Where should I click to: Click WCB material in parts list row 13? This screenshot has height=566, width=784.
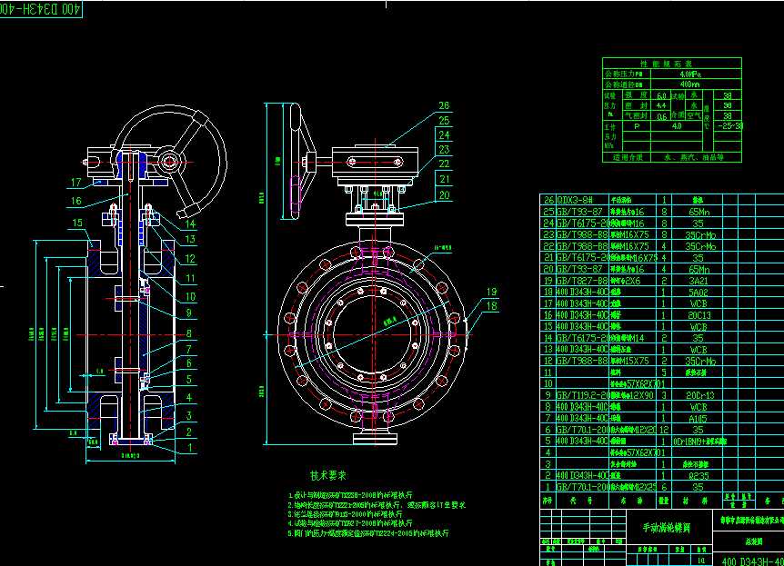click(699, 350)
